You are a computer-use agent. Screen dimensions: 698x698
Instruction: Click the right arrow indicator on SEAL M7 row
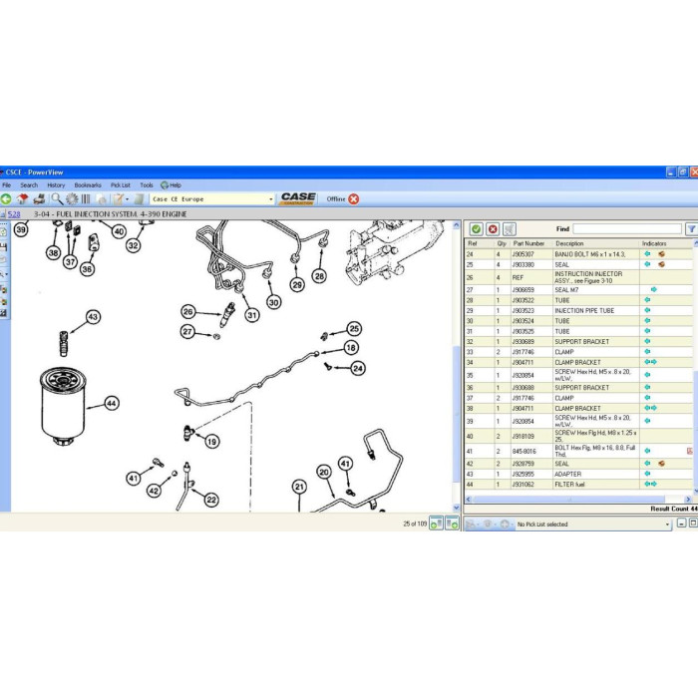tap(653, 289)
